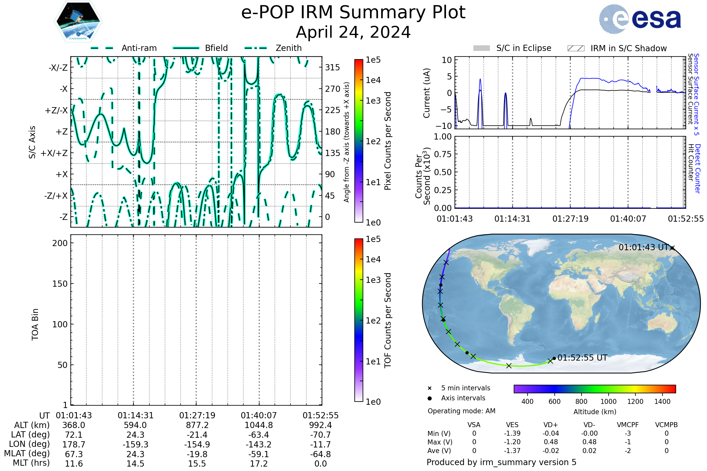Click the April 24, 2024 date text
This screenshot has height=471, width=707.
tap(353, 32)
